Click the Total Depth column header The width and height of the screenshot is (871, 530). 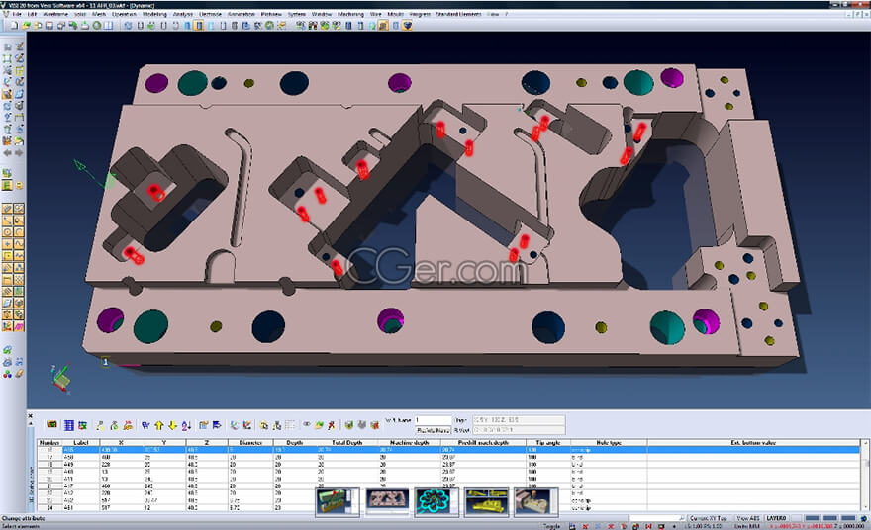tap(347, 442)
